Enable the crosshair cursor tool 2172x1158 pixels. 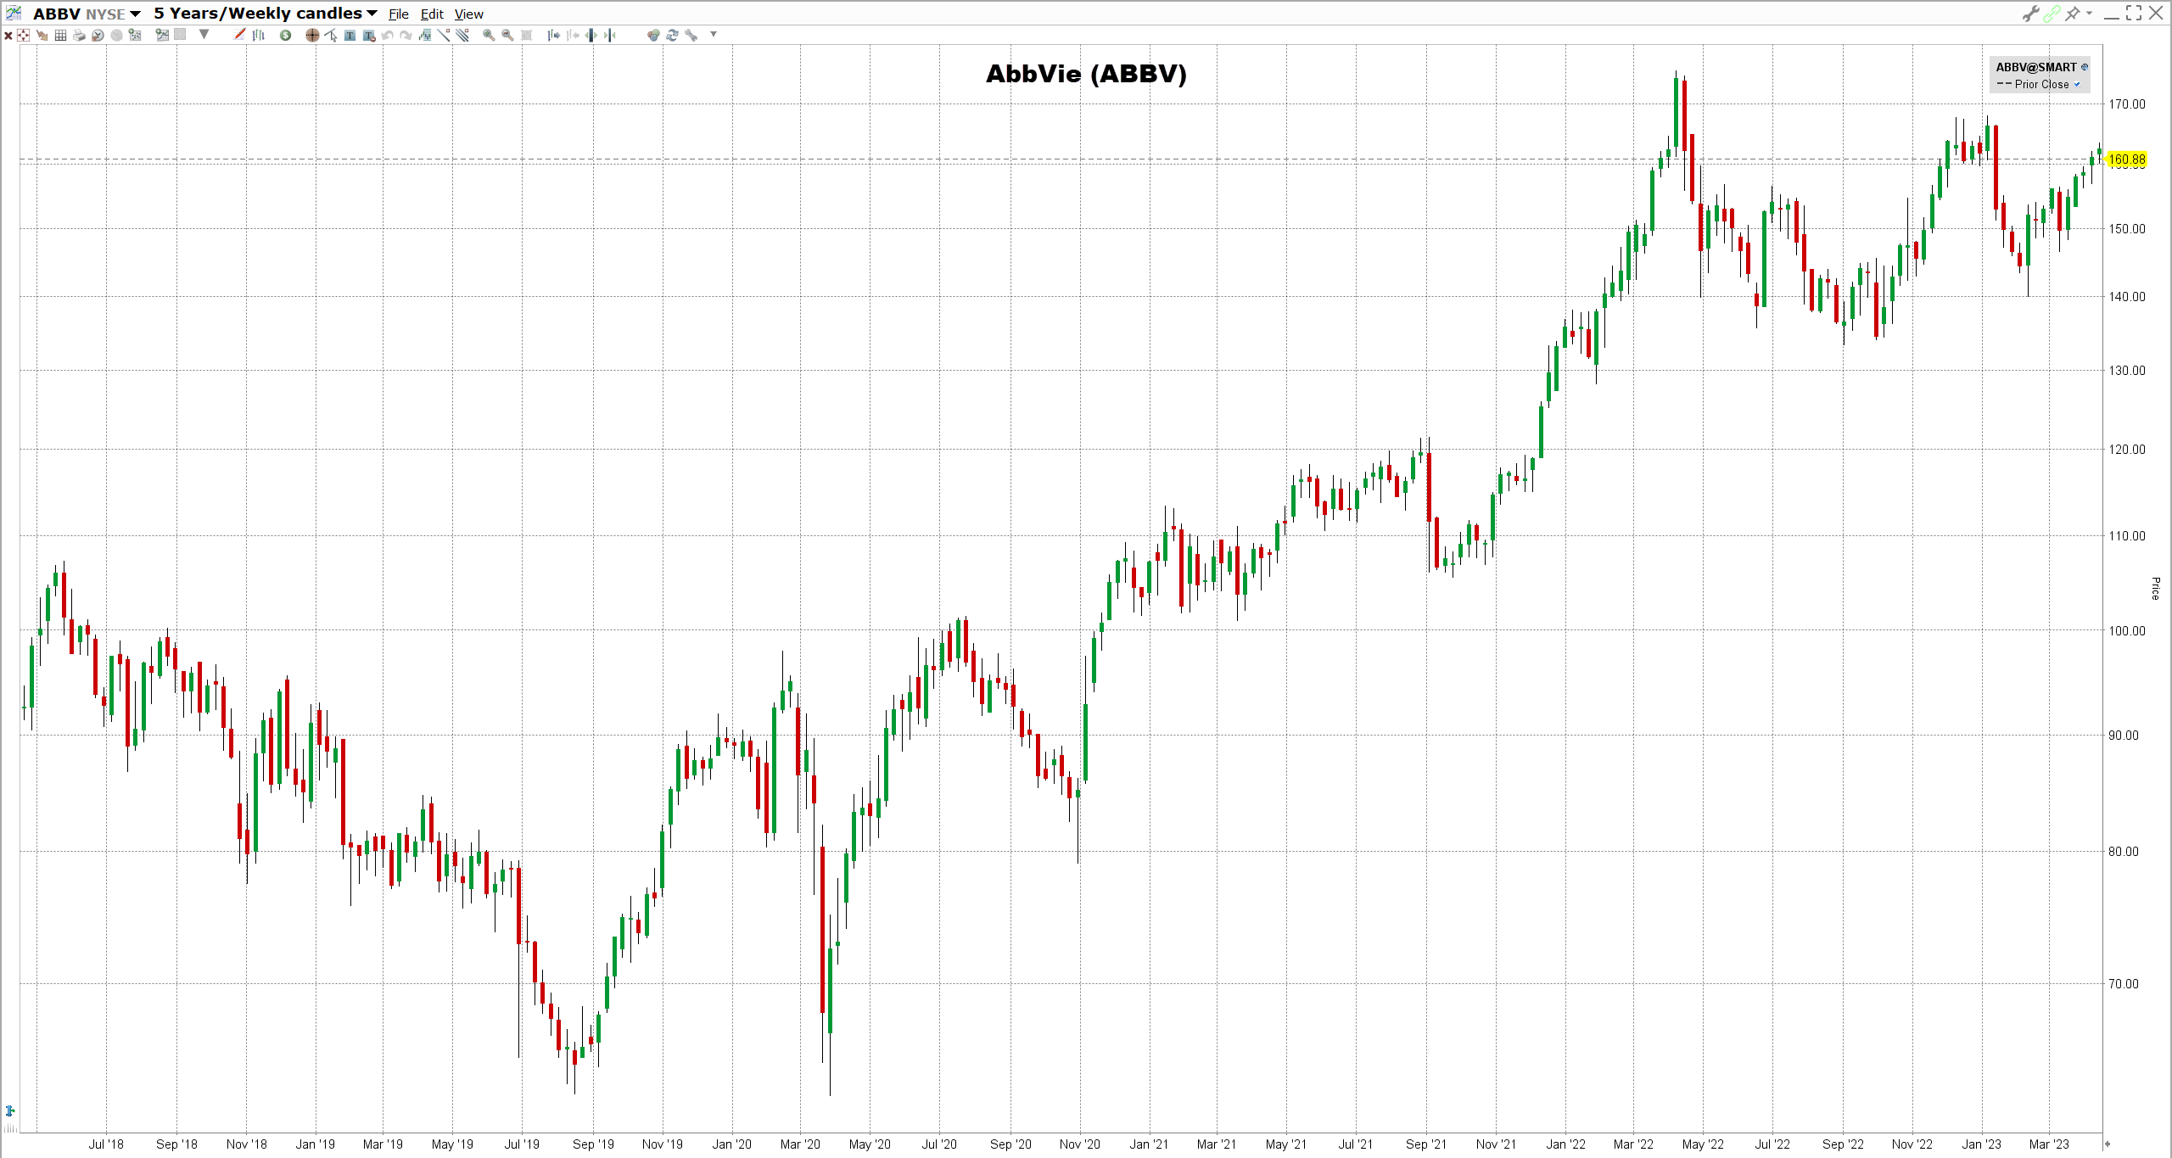pyautogui.click(x=312, y=36)
